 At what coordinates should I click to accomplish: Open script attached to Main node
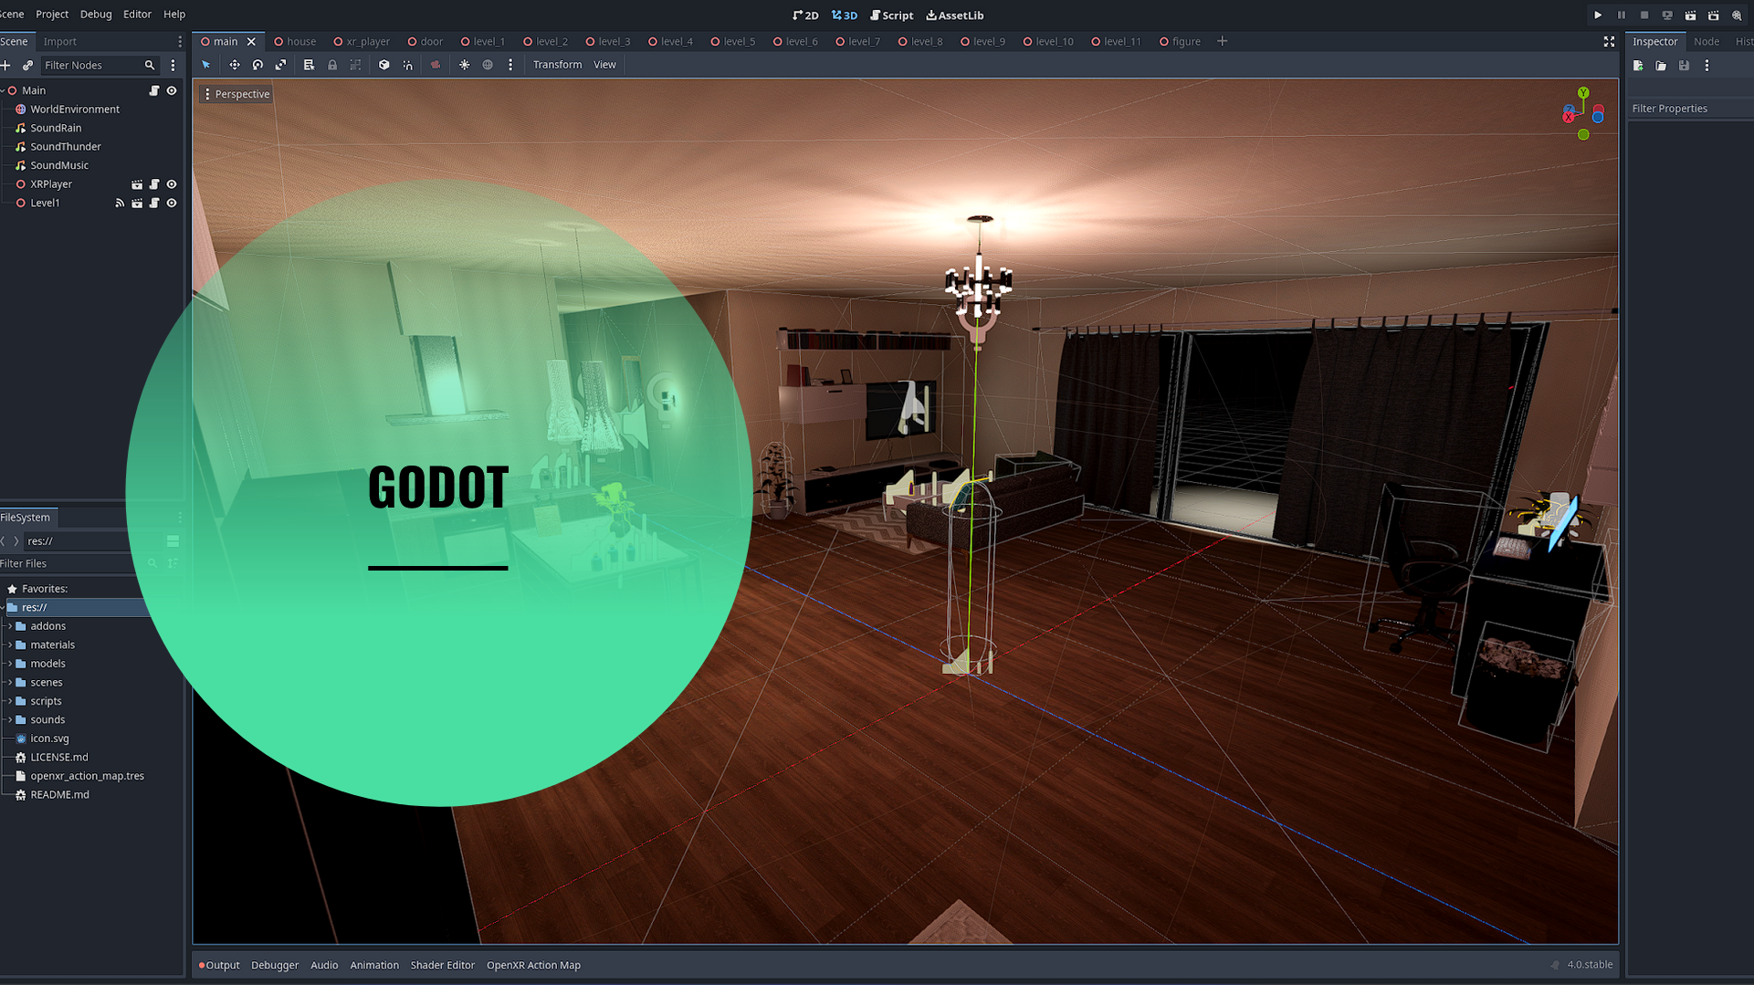coord(154,90)
